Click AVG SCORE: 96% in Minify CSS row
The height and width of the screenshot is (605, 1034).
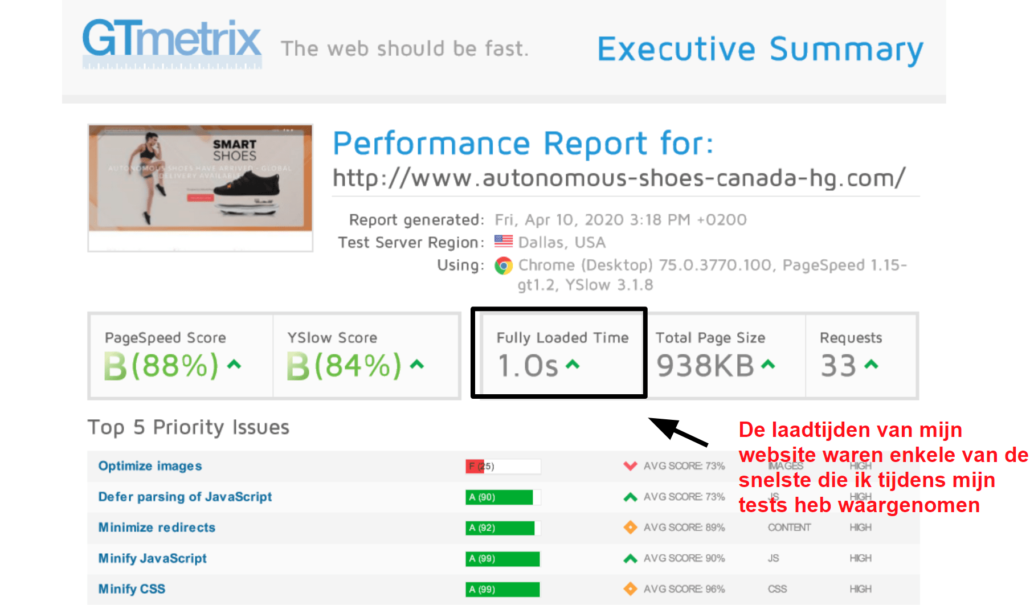coord(684,589)
